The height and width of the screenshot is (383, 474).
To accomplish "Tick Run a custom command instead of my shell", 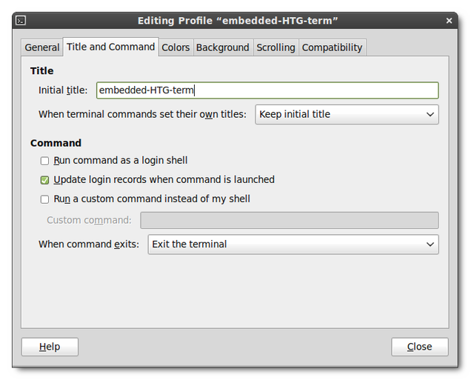I will coord(44,199).
